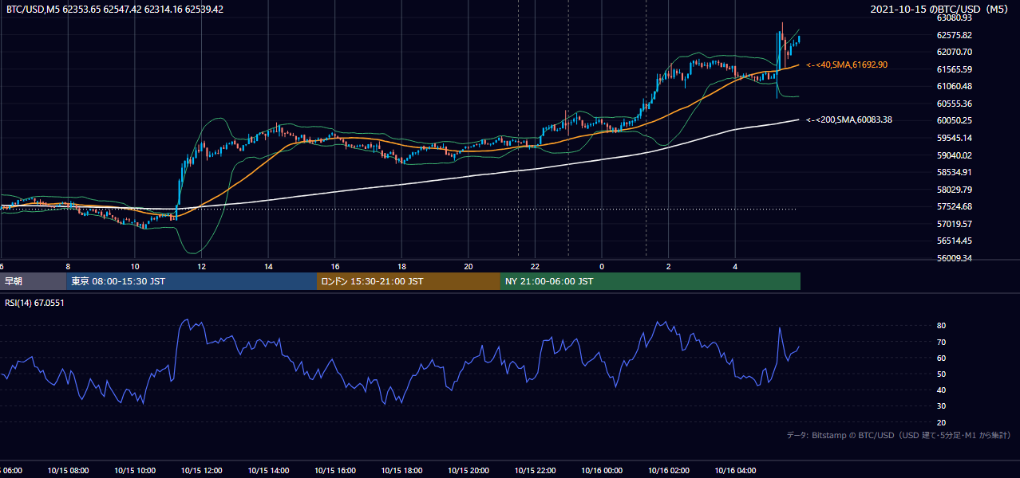This screenshot has height=478, width=1020.
Task: Click the Bitstamp data source note
Action: coord(899,435)
